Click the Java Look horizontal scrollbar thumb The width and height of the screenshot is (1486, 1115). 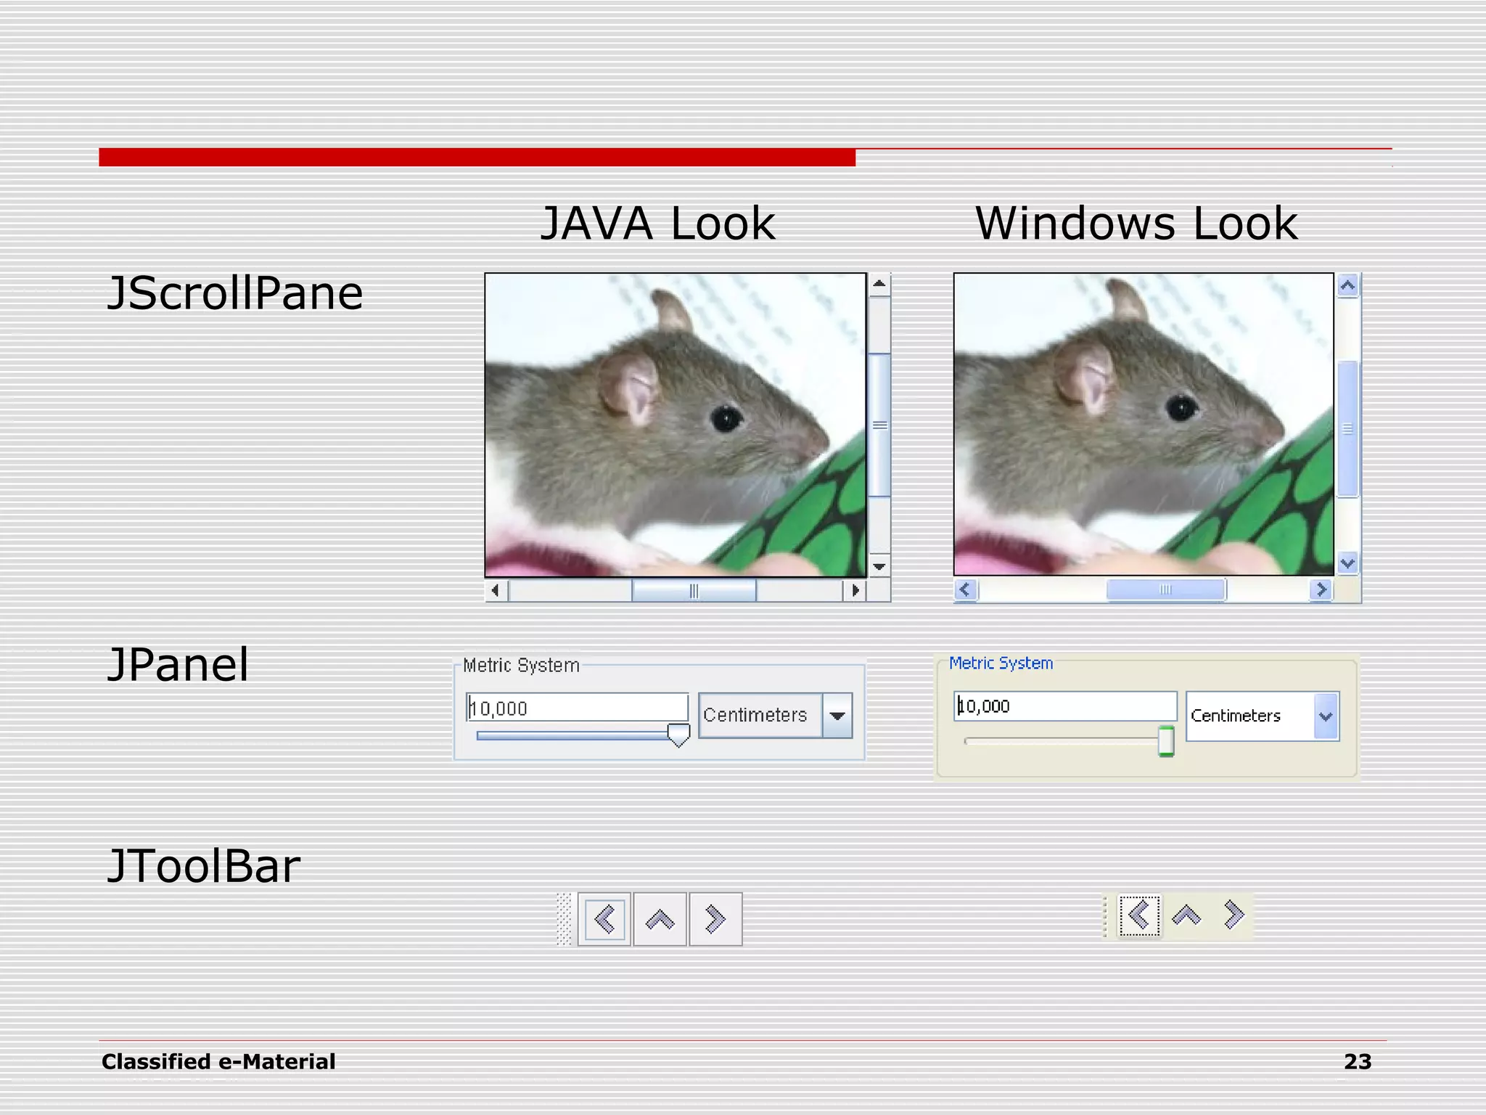point(694,591)
